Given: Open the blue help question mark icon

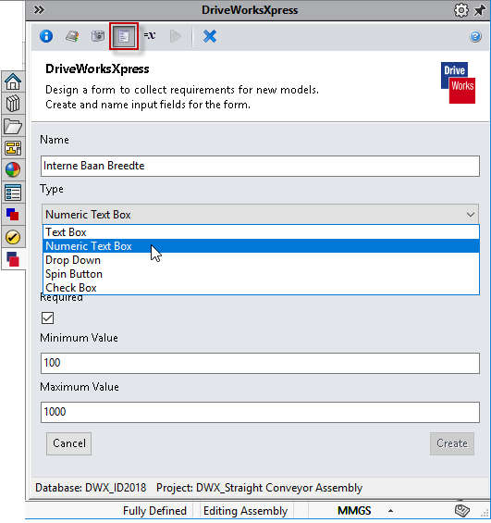Looking at the screenshot, I should [x=475, y=36].
